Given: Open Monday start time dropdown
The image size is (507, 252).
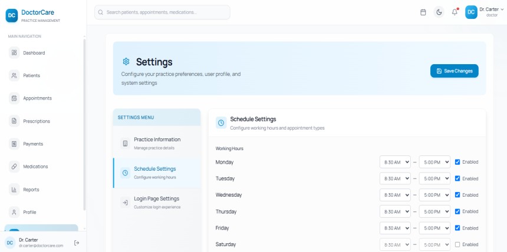Looking at the screenshot, I should (395, 162).
